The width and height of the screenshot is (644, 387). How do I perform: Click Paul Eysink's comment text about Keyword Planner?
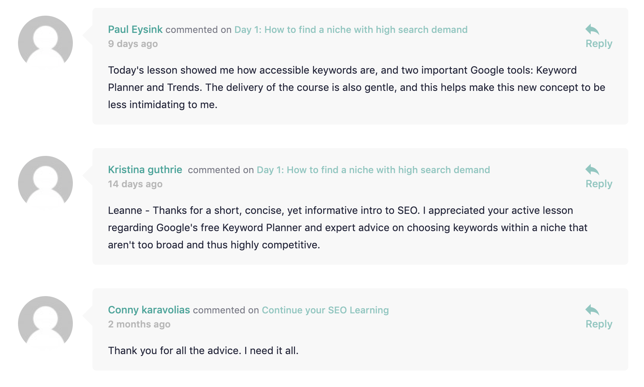(356, 87)
